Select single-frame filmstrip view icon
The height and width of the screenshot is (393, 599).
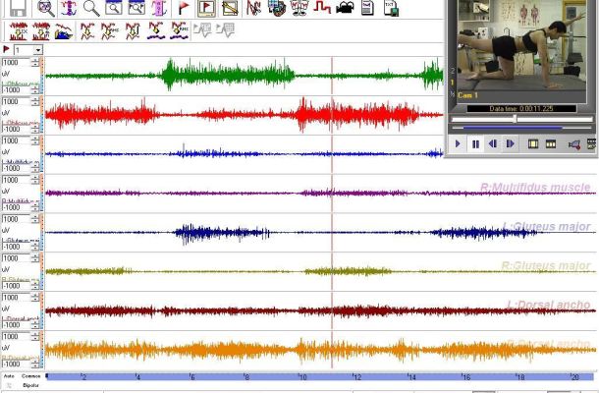pos(533,144)
